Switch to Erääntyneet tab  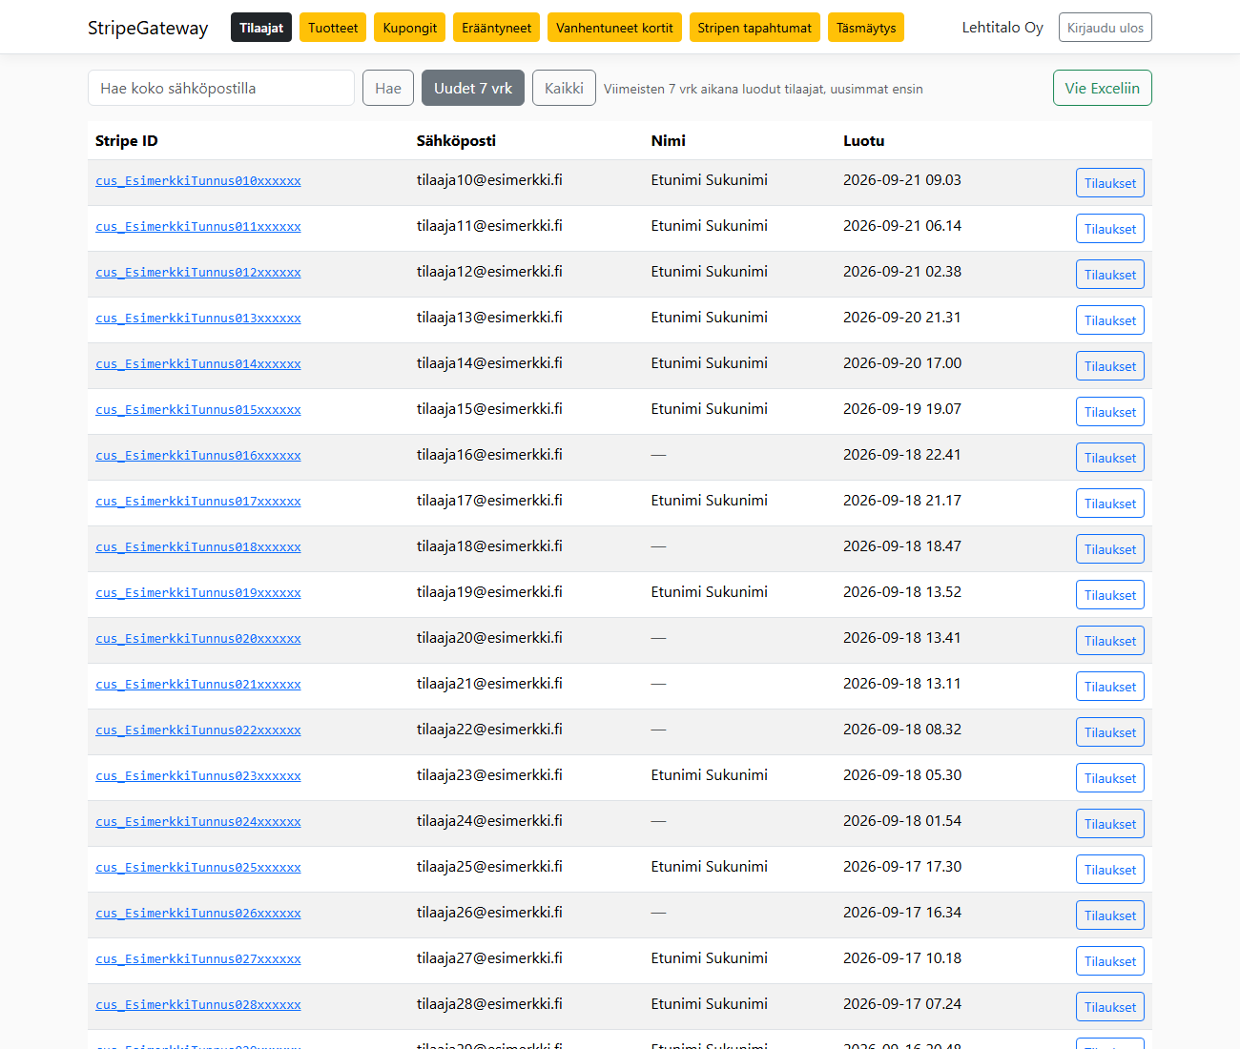496,28
